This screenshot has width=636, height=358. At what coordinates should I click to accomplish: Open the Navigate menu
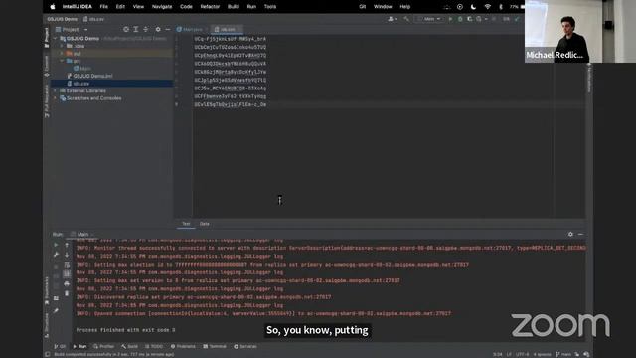(162, 7)
